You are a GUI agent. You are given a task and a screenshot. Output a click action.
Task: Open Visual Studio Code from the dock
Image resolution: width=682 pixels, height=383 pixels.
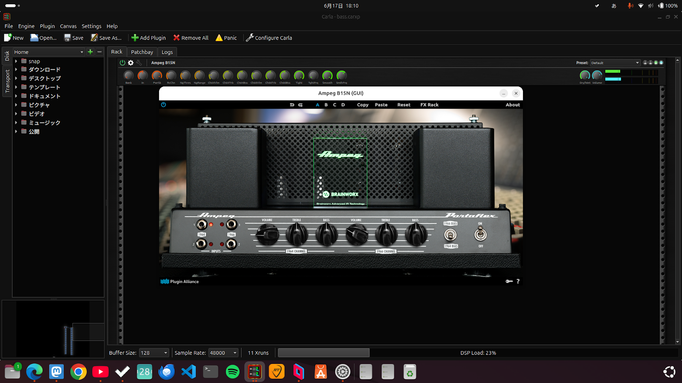(x=188, y=372)
